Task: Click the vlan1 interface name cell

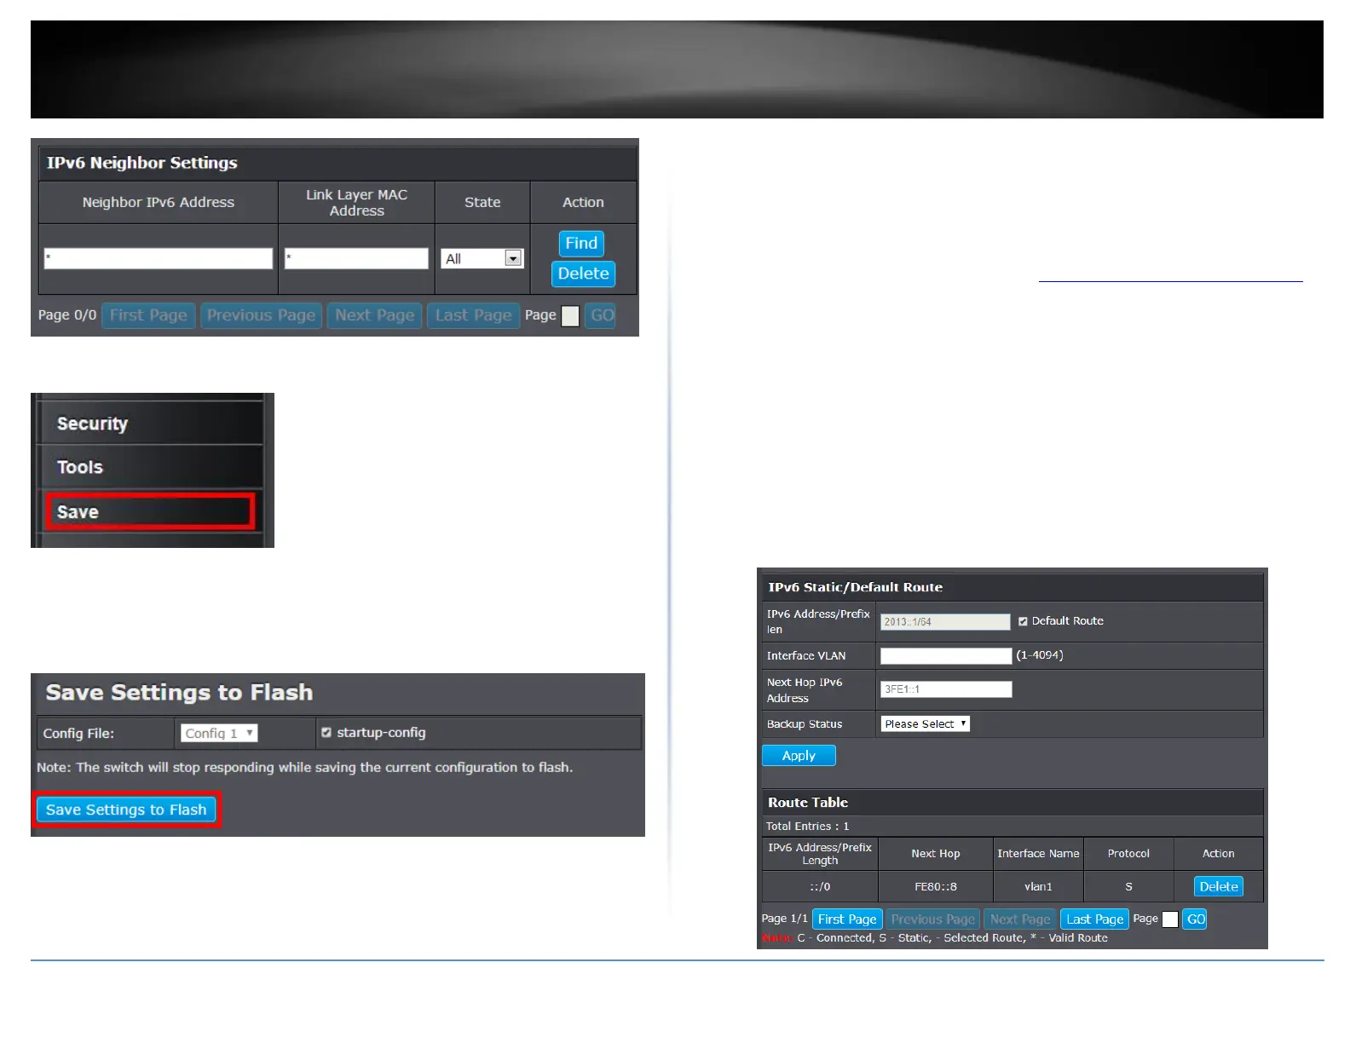Action: [1038, 886]
